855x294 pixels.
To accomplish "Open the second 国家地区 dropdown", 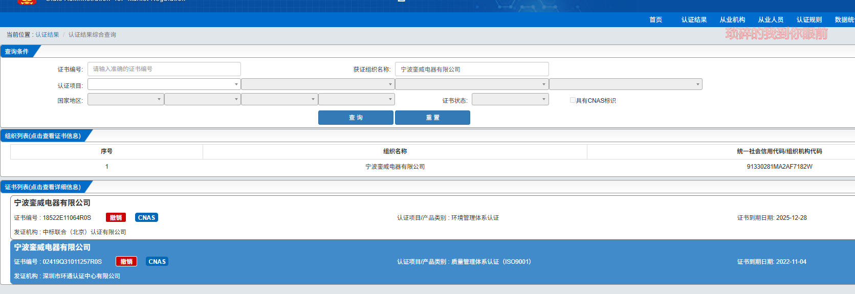I will [203, 99].
